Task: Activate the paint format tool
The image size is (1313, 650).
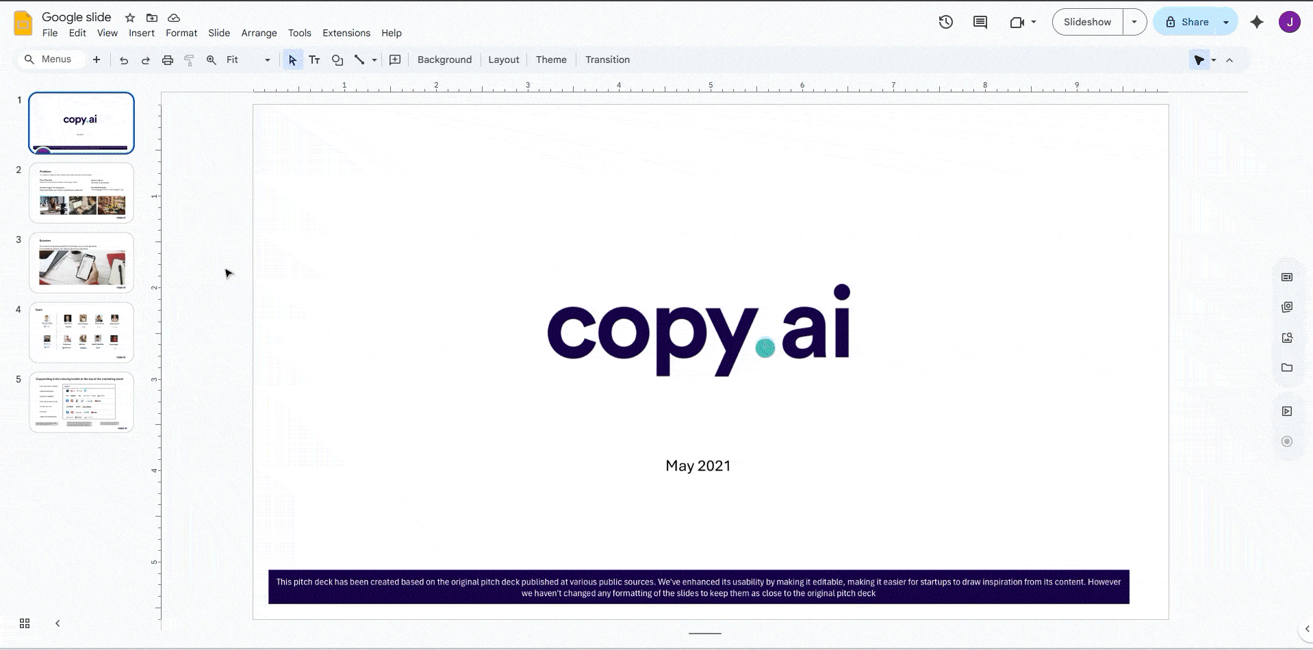Action: [189, 60]
